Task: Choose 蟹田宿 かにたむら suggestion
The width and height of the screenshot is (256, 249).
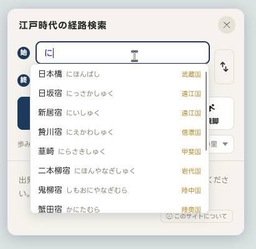Action: (x=120, y=207)
